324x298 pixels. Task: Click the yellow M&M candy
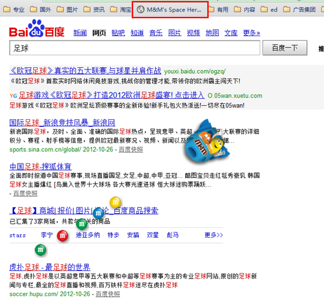(115, 202)
